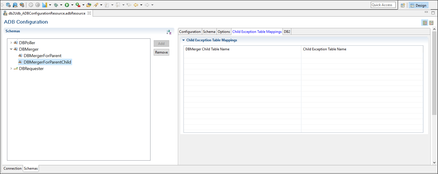
Task: Click the DBMerger Child Table Name column header
Action: (242, 49)
